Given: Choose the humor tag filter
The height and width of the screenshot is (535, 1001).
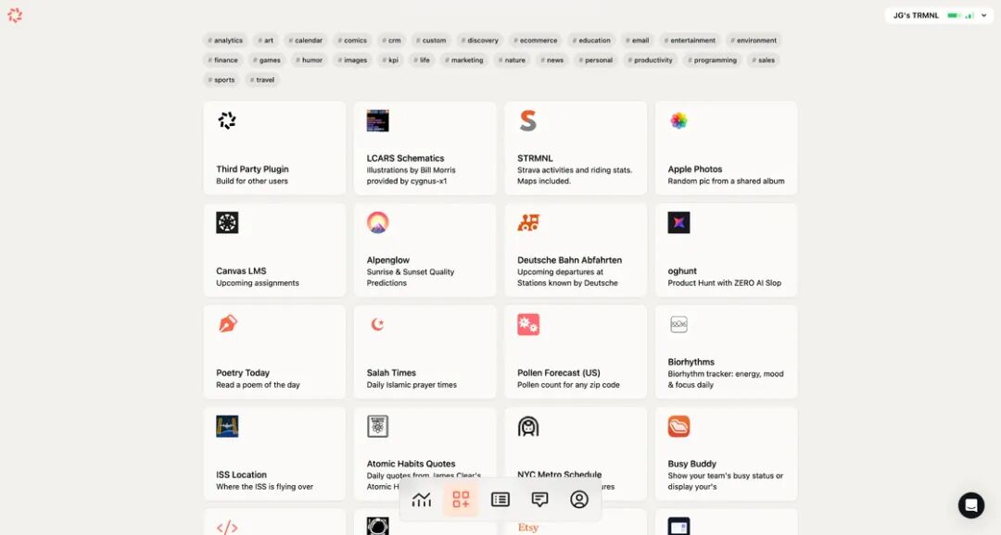Looking at the screenshot, I should click(309, 60).
